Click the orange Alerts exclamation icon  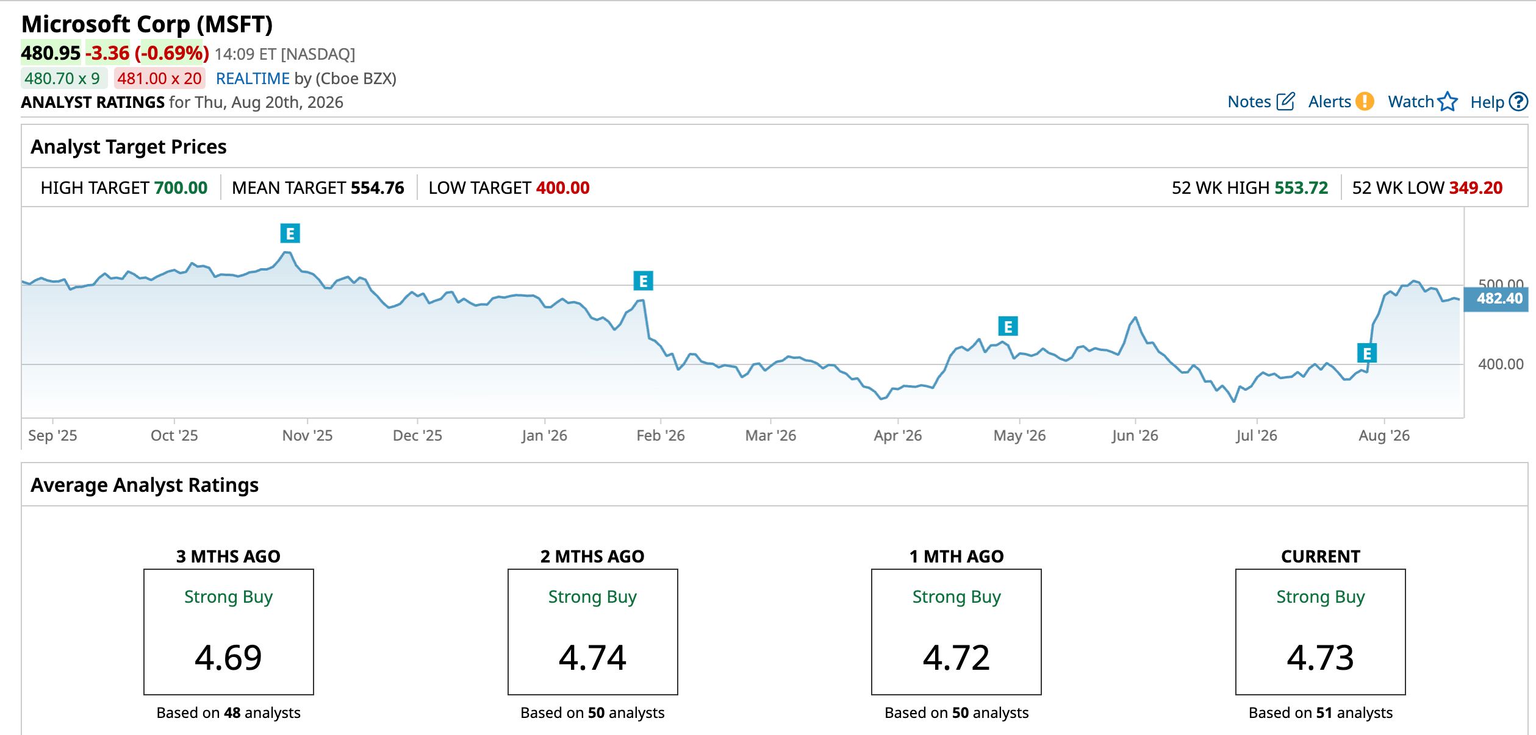point(1365,101)
